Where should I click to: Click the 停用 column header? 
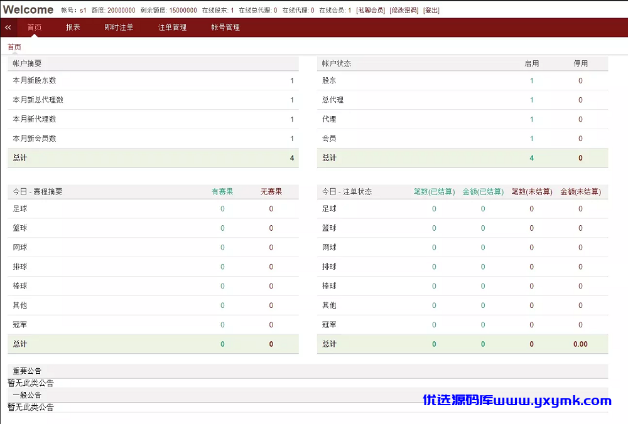click(x=581, y=63)
